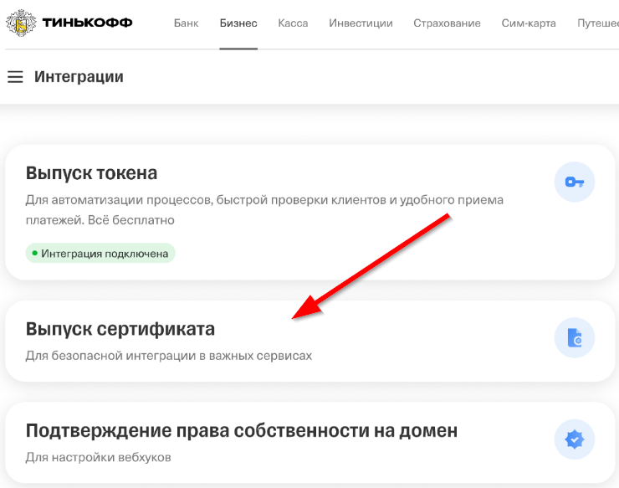Open the hamburger side menu

coord(15,77)
